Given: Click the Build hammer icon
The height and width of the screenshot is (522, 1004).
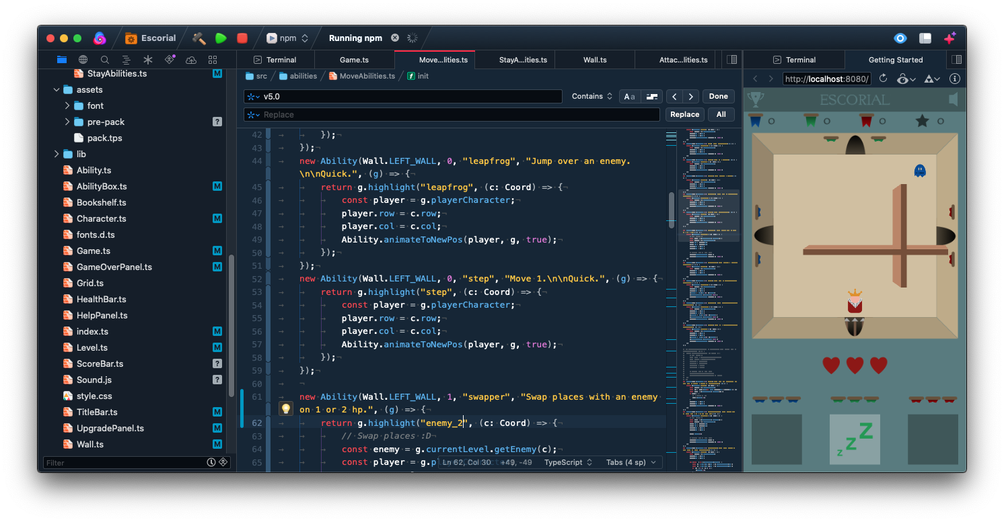Looking at the screenshot, I should [199, 38].
